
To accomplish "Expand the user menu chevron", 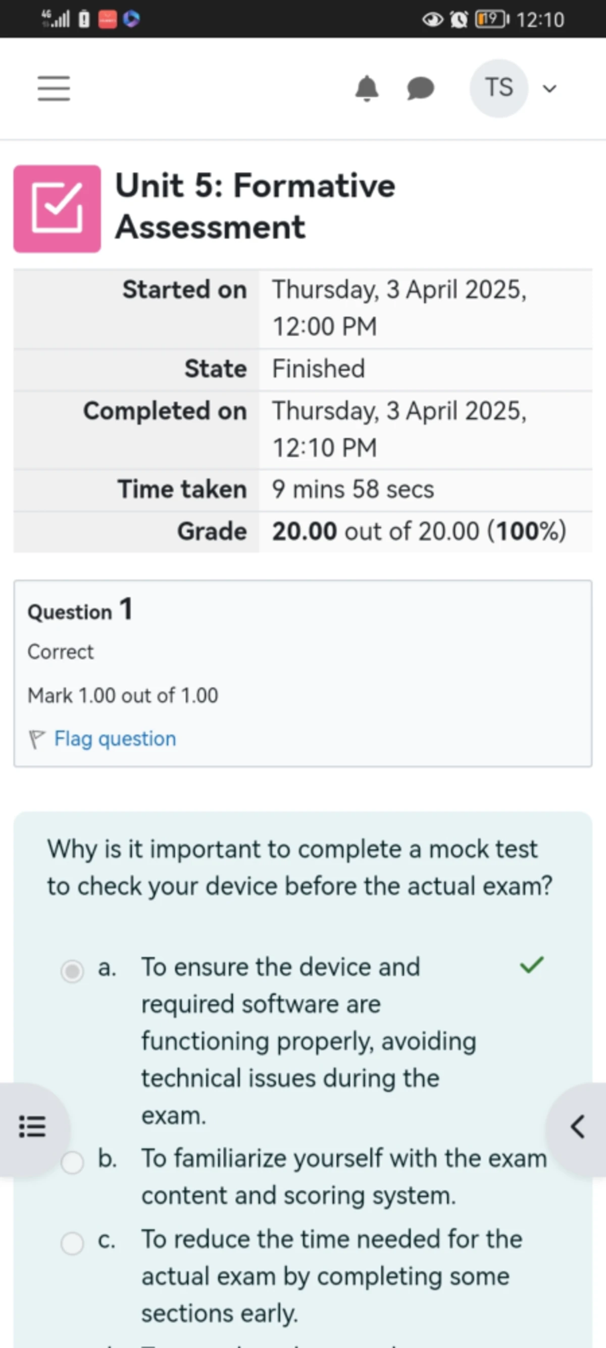I will 549,89.
